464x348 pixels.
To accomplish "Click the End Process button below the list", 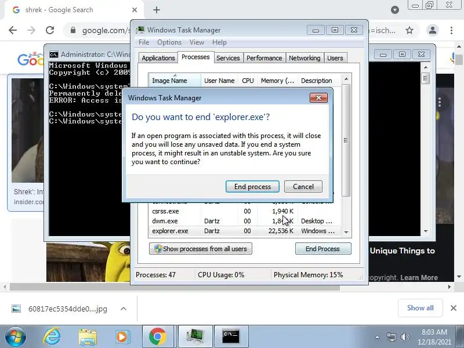I will [323, 249].
